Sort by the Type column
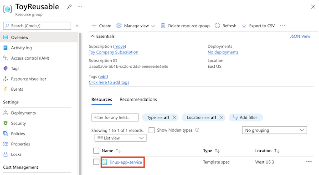Image resolution: width=319 pixels, height=175 pixels. 211,151
